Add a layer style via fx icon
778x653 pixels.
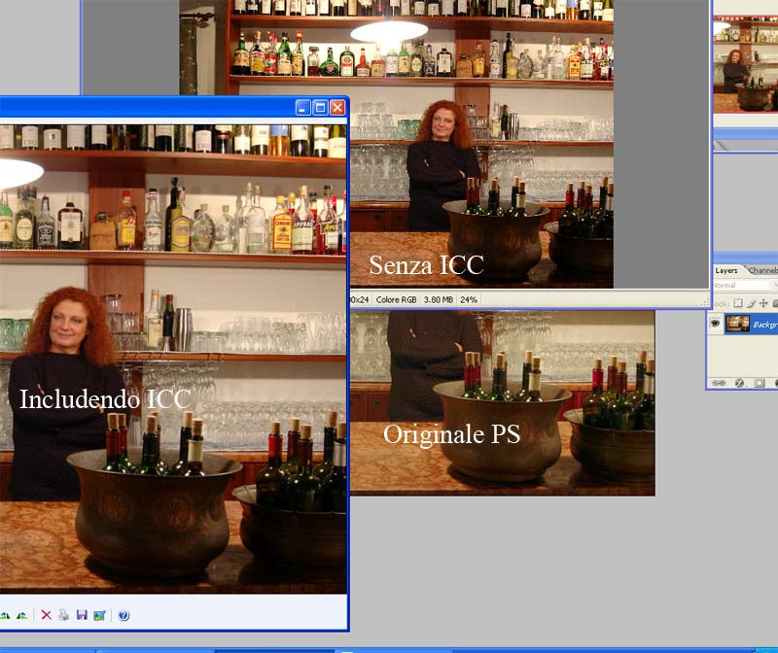click(x=739, y=383)
